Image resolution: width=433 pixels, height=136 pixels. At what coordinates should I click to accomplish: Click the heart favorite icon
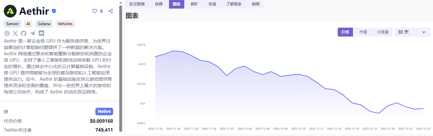pos(94,11)
